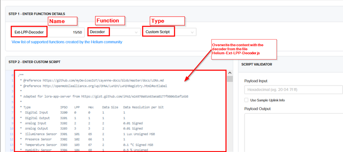Click the Temperature Sensor row in the script

[x=86, y=145]
